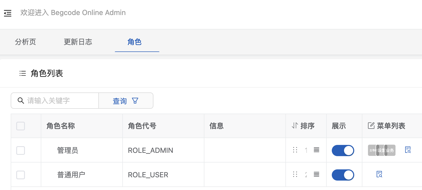
Task: Click the drag handle dots for 普通用户 row
Action: 295,174
